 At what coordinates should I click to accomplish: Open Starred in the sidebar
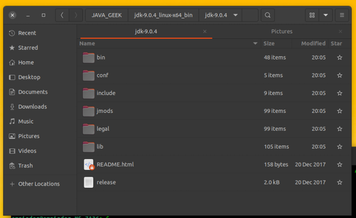click(x=40, y=48)
